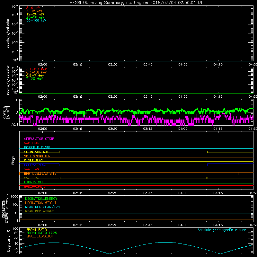Image resolution: width=257 pixels, height=257 pixels.
Task: Click the 04:15 tick label under the GOES15 panel
Action: pyautogui.click(x=218, y=129)
